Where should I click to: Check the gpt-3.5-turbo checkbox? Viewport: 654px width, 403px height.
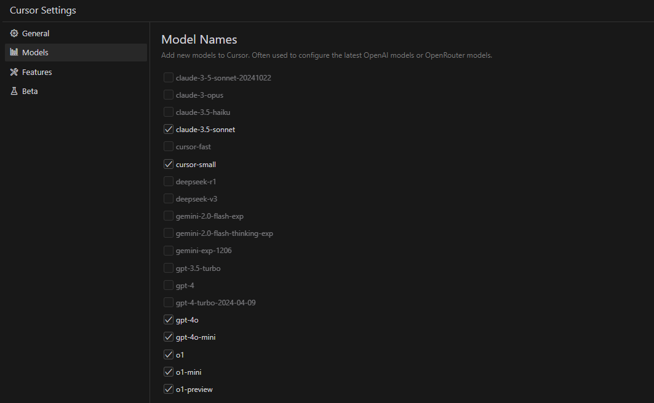pyautogui.click(x=169, y=268)
